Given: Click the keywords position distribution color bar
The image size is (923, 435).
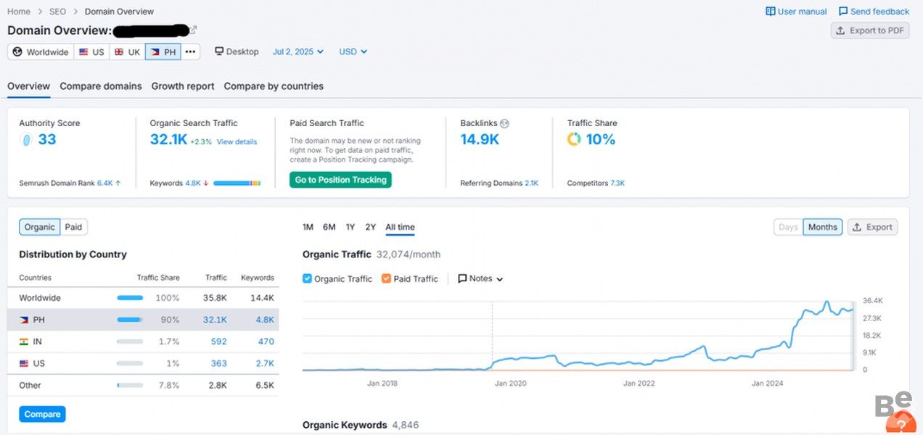Looking at the screenshot, I should coord(237,183).
